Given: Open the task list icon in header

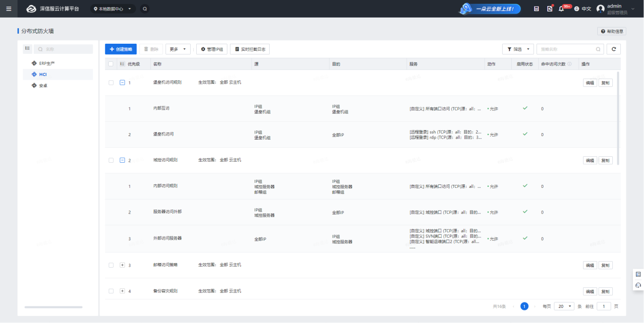Looking at the screenshot, I should [x=536, y=9].
